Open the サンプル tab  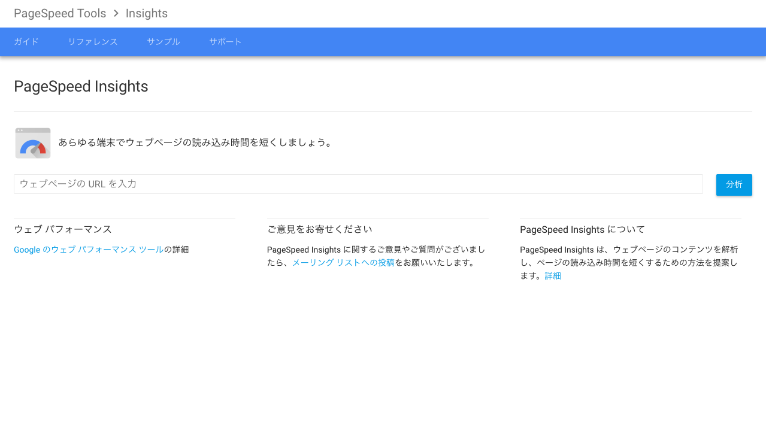coord(164,42)
